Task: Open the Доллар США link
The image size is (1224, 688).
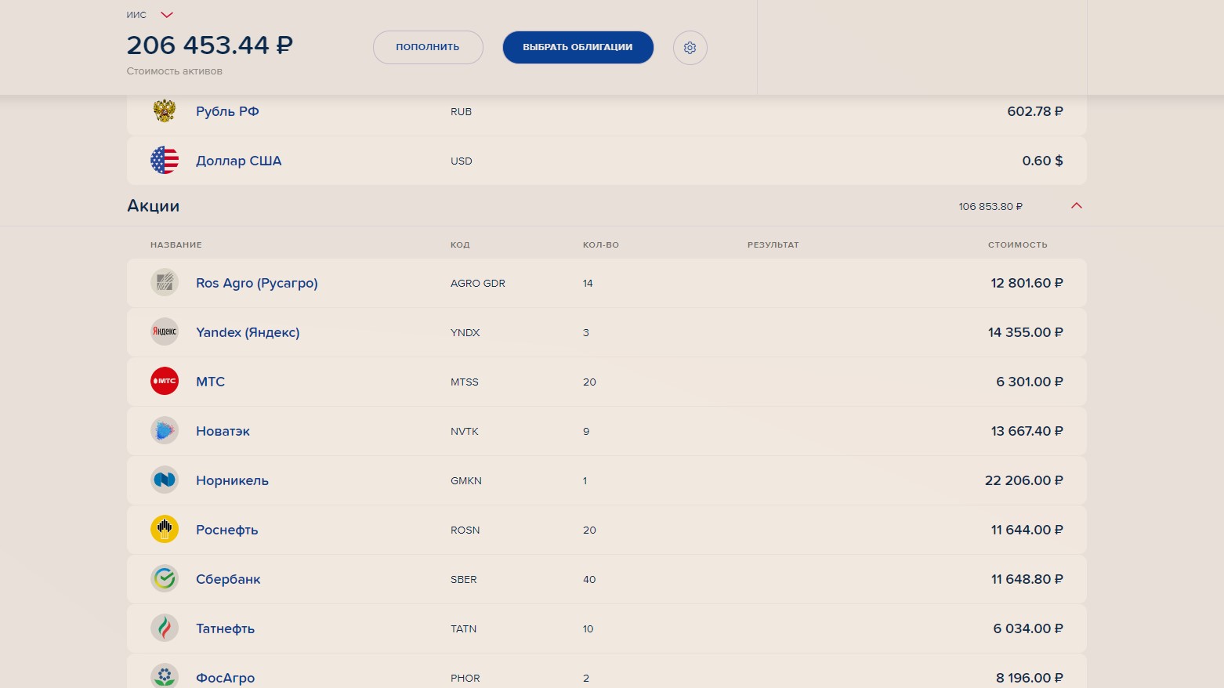Action: 238,161
